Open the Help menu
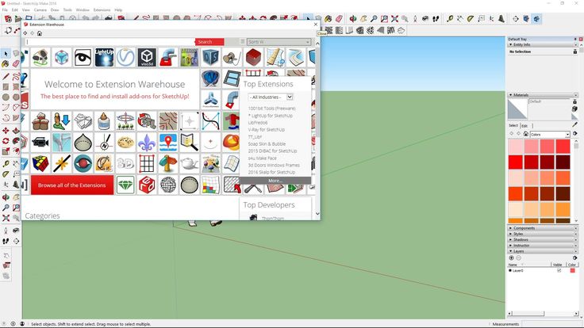The width and height of the screenshot is (584, 328). (118, 10)
